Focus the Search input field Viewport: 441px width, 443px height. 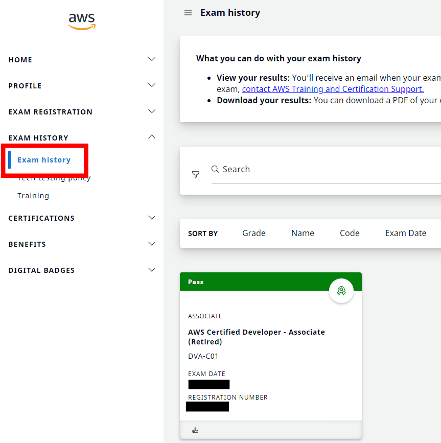tap(326, 169)
